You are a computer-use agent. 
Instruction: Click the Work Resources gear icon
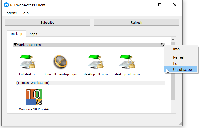pyautogui.click(x=163, y=45)
